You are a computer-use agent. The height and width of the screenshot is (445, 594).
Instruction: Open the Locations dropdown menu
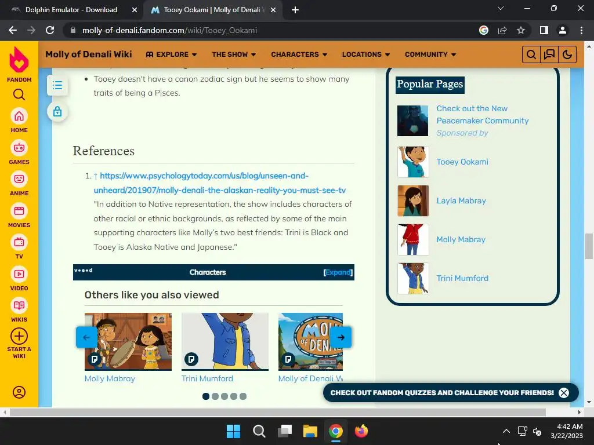[366, 54]
